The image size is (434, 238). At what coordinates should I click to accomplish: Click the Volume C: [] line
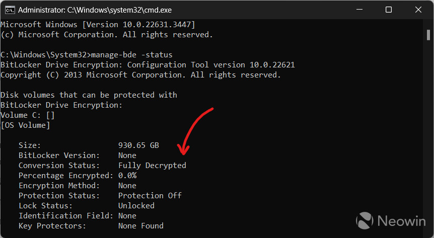point(27,115)
